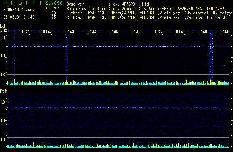The image size is (233, 152).
Task: Click the 0149 time marker
Action: tap(203, 32)
